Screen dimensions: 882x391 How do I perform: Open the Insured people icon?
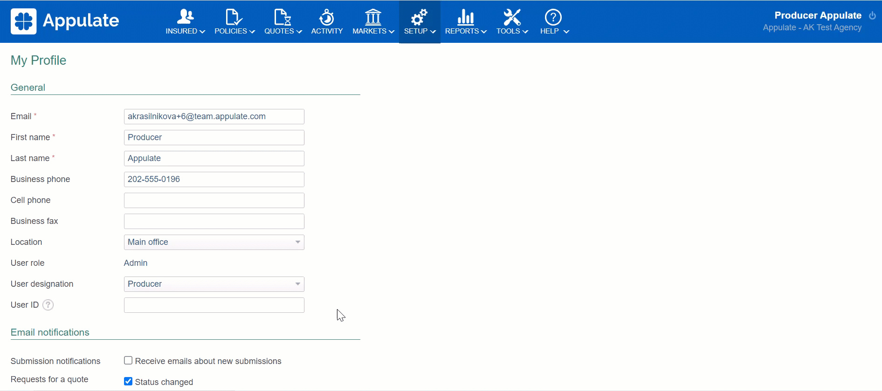(x=185, y=17)
